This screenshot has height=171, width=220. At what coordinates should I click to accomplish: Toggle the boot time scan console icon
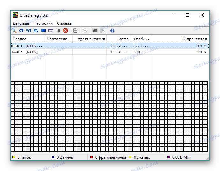(x=95, y=31)
